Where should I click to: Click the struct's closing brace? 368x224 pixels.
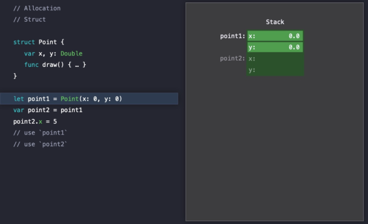coord(15,76)
